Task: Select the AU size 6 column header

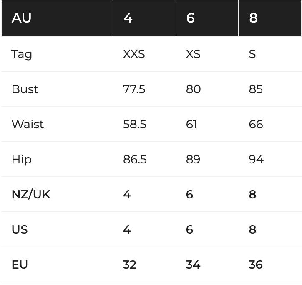Action: [207, 18]
